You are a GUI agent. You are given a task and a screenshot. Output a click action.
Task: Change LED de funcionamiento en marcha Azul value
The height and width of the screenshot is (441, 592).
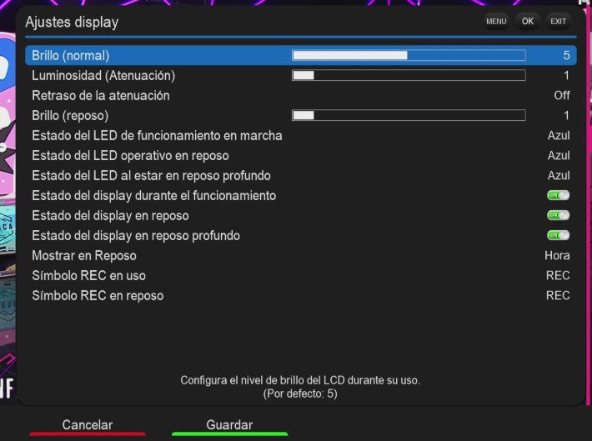tap(559, 136)
